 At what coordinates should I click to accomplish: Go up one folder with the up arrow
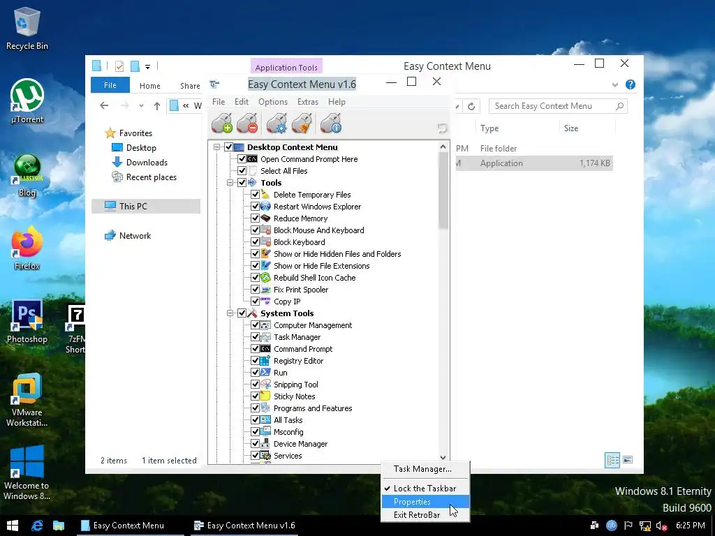click(x=157, y=106)
